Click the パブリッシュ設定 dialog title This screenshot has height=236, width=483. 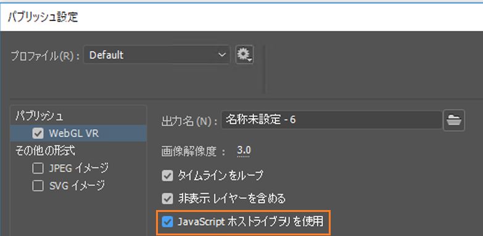pyautogui.click(x=43, y=17)
